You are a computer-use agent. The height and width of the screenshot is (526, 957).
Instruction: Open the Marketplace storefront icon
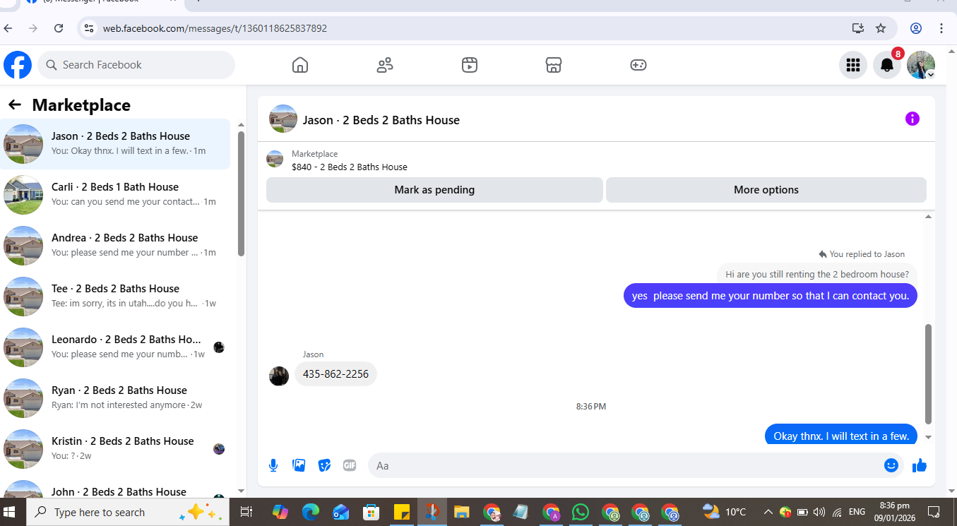pyautogui.click(x=554, y=65)
